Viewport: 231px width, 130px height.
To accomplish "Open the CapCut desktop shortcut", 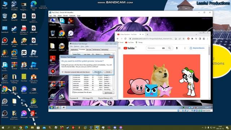I will tap(24, 54).
